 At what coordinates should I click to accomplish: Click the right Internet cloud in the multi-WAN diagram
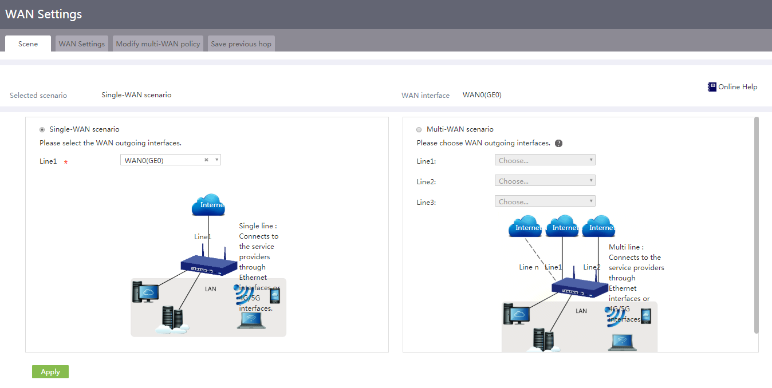pos(599,227)
